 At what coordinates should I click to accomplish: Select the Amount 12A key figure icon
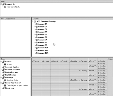pyautogui.click(x=36, y=53)
